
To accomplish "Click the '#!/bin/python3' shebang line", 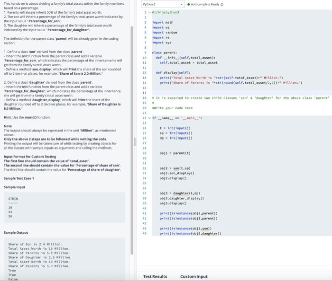I will point(166,12).
